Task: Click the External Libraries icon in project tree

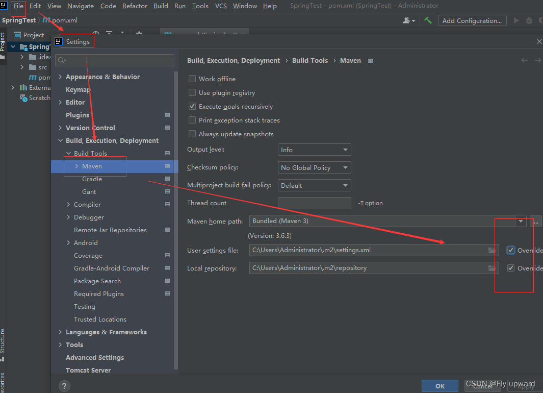Action: (23, 88)
